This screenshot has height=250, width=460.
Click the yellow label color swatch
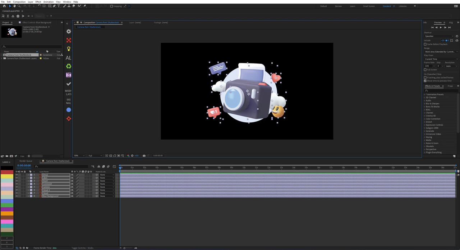pyautogui.click(x=7, y=176)
